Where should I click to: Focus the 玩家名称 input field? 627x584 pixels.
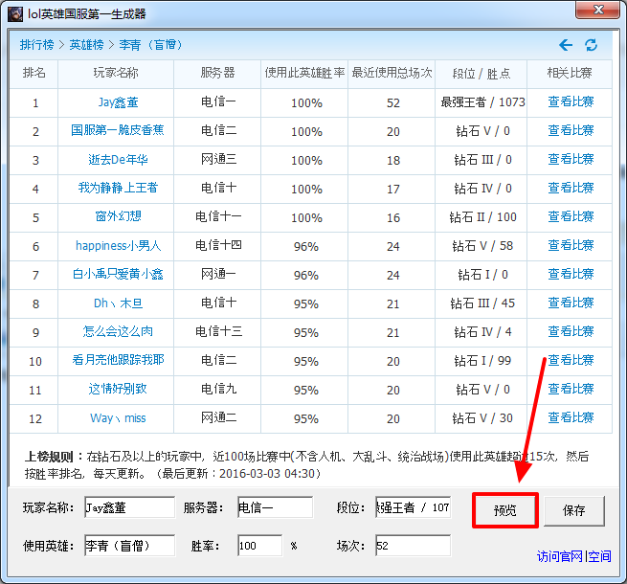click(x=128, y=507)
